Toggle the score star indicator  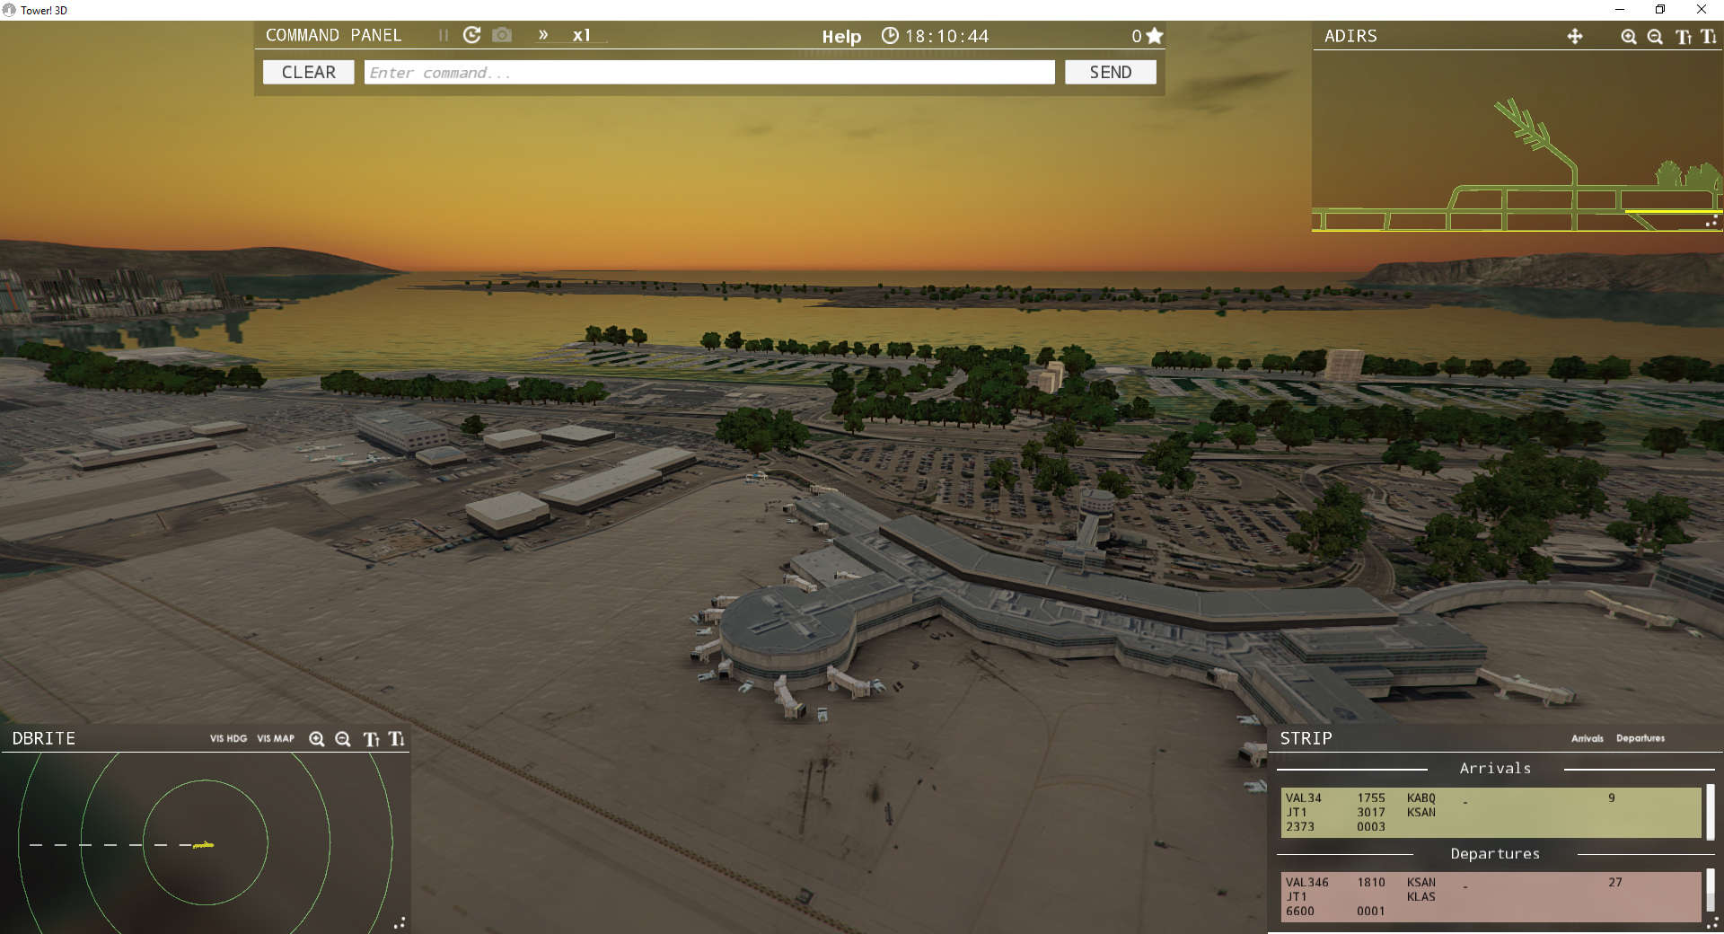click(1155, 36)
